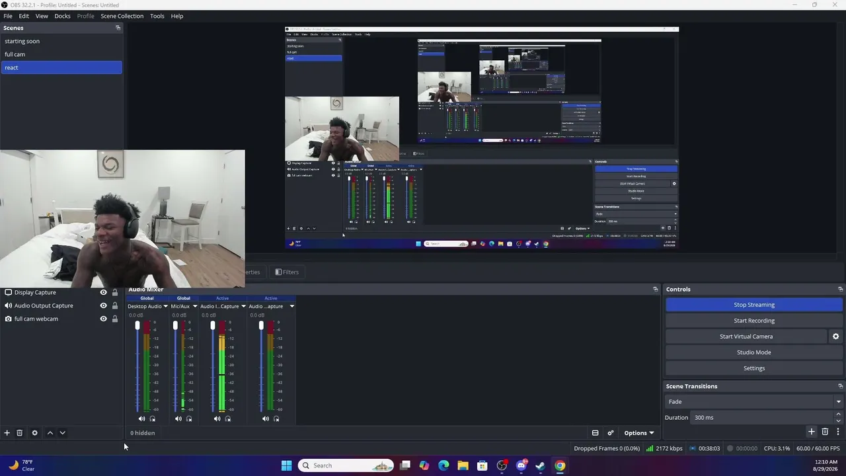The image size is (846, 476).
Task: Move selected source up
Action: point(50,433)
